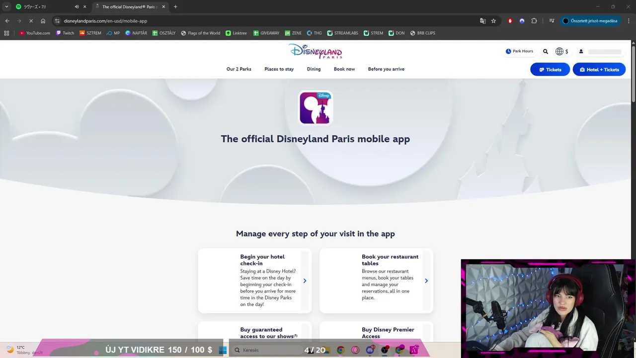This screenshot has width=636, height=358.
Task: Go back with the browser back arrow
Action: click(x=7, y=21)
